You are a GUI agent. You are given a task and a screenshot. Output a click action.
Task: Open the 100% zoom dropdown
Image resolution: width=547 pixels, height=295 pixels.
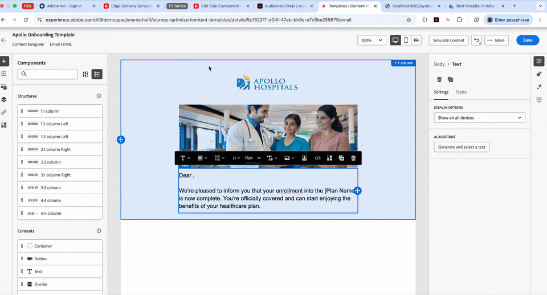pos(372,40)
